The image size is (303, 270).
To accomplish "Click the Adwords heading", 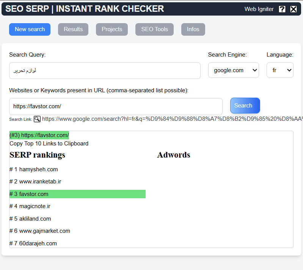I will tap(174, 155).
